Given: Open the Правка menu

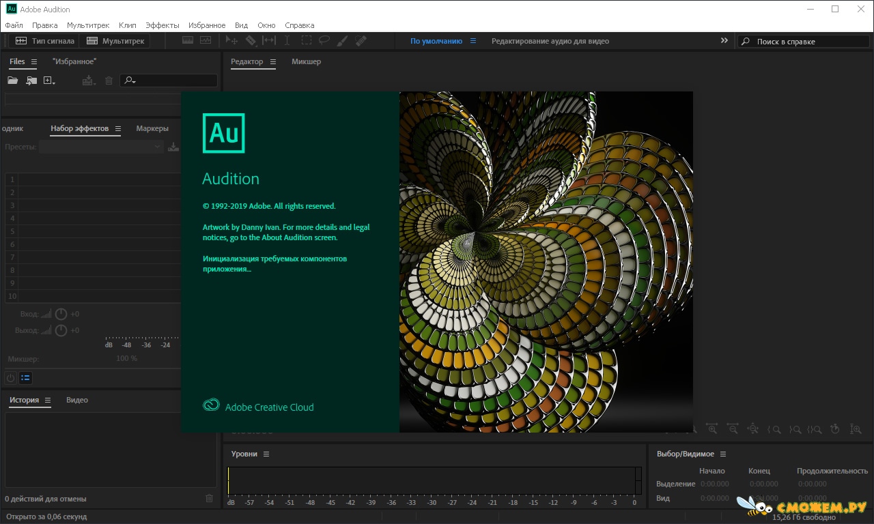Looking at the screenshot, I should click(45, 25).
